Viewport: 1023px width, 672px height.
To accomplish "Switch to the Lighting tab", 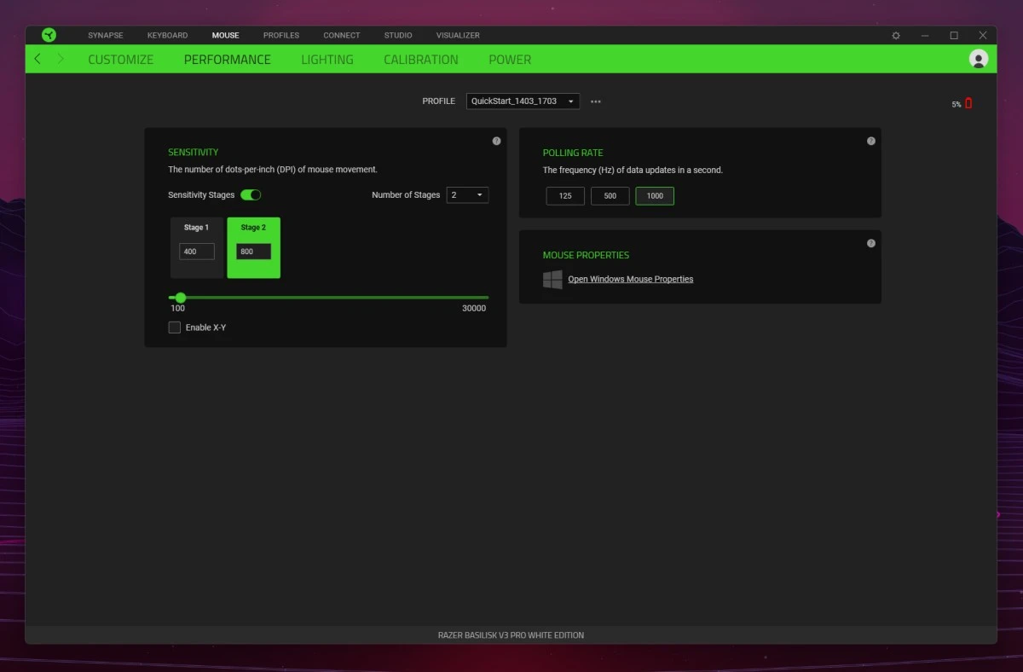I will [x=327, y=60].
